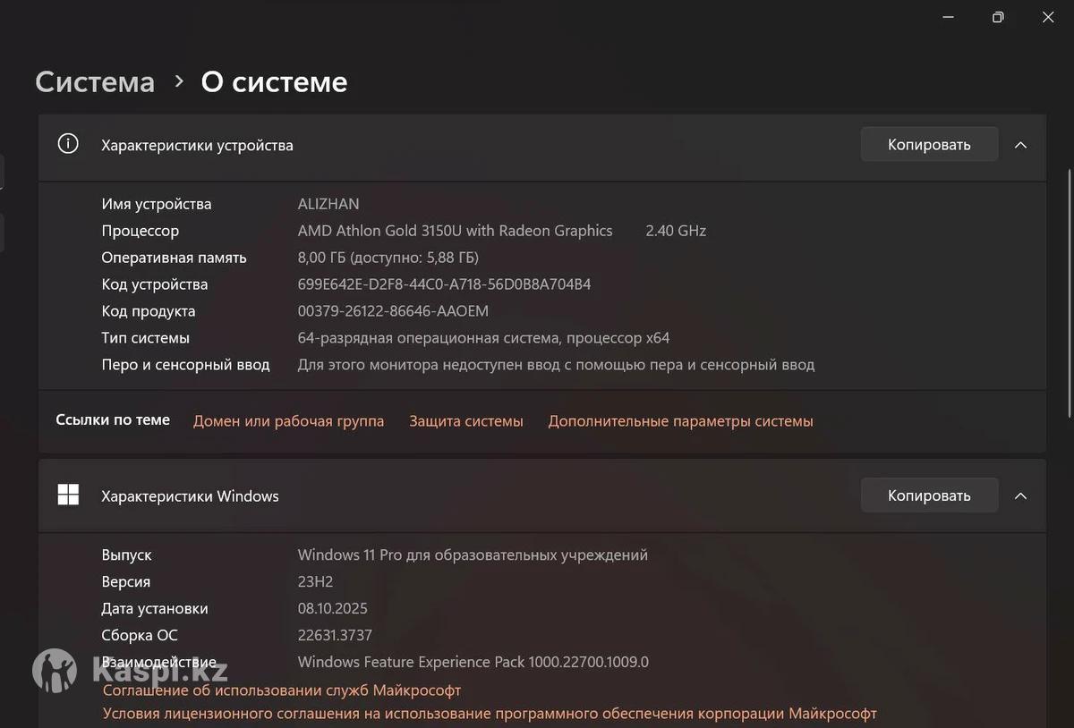Open Соглашение об использовании служб Майкрософт

[x=282, y=690]
